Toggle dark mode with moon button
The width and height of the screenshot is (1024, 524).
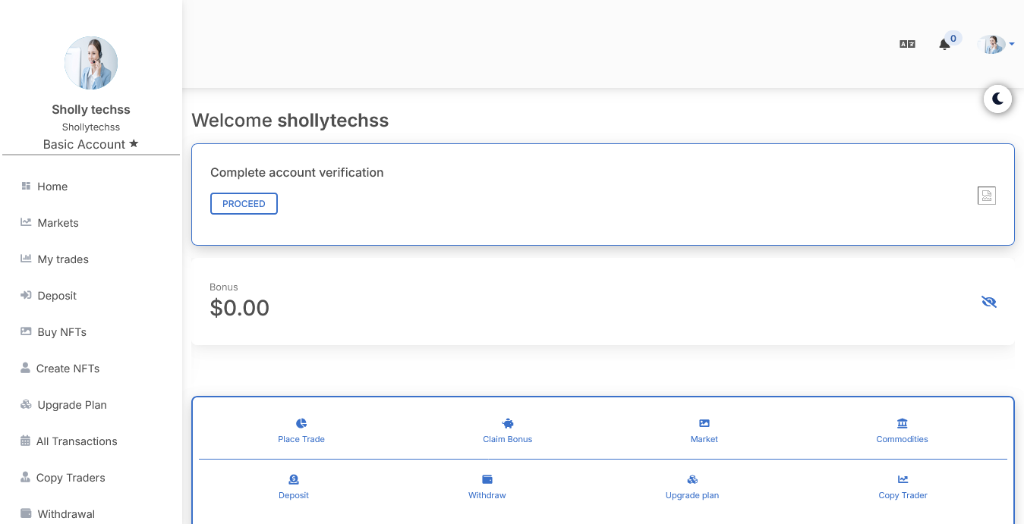point(997,99)
